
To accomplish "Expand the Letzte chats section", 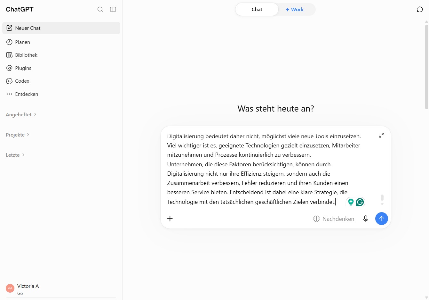I will point(15,155).
